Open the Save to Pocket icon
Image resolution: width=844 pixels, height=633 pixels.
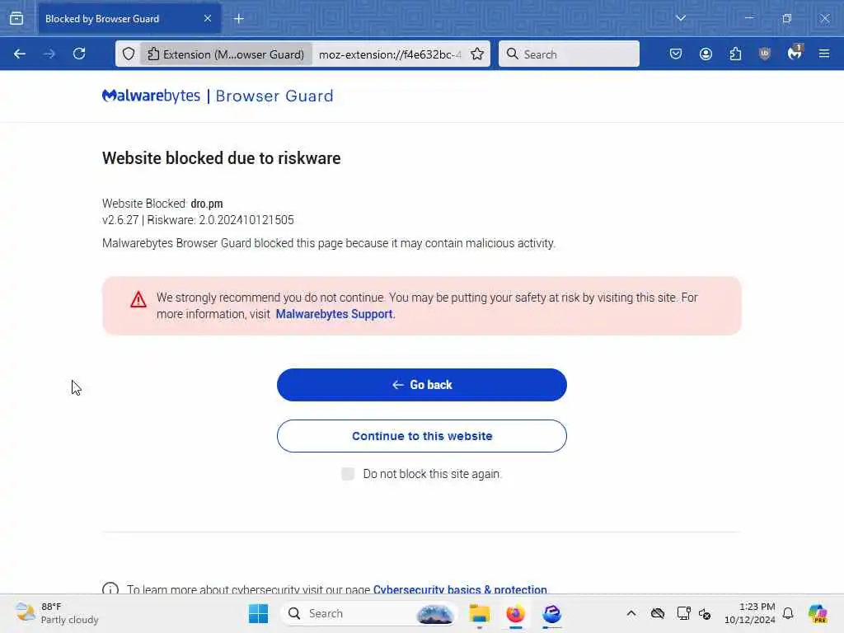676,54
